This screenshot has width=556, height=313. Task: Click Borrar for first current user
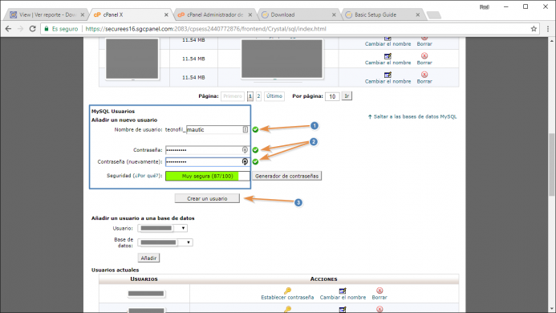coord(379,298)
